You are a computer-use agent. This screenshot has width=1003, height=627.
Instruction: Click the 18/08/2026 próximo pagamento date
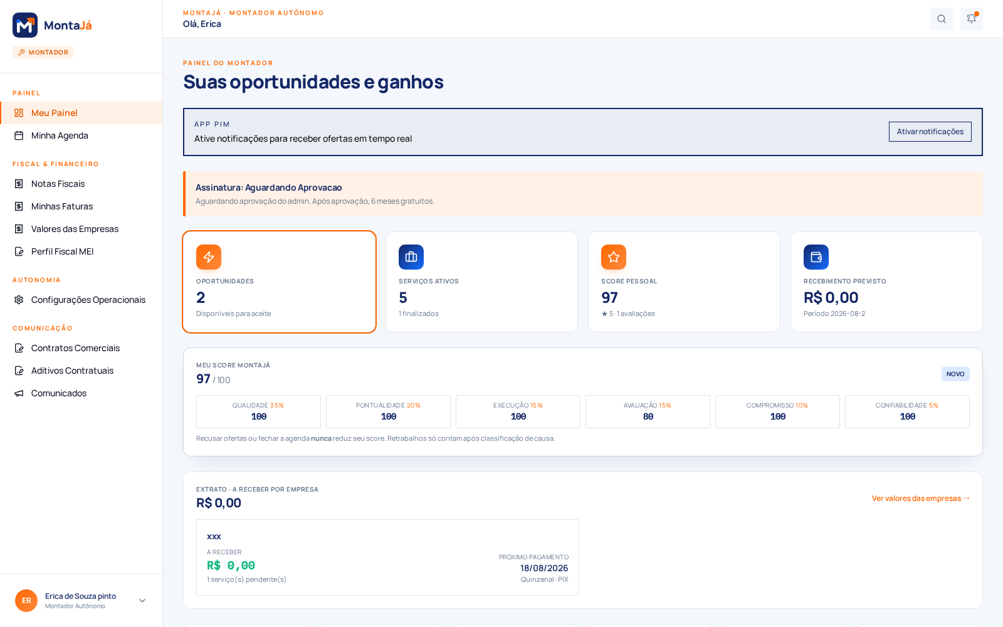544,568
